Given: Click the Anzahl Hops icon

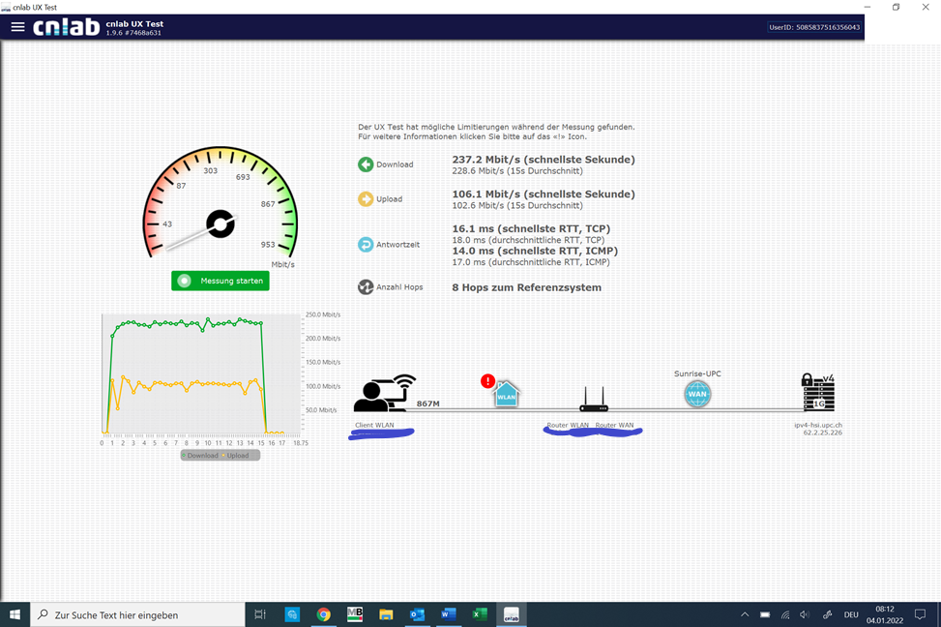Looking at the screenshot, I should (366, 287).
